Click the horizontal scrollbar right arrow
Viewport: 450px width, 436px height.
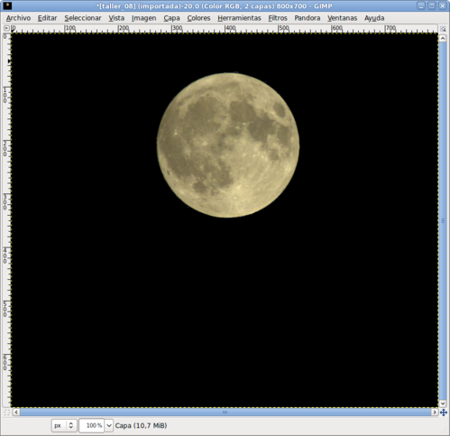(x=435, y=413)
